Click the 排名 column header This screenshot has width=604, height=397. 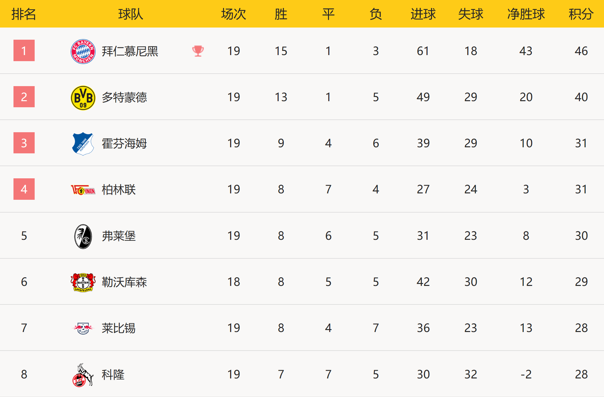click(24, 14)
